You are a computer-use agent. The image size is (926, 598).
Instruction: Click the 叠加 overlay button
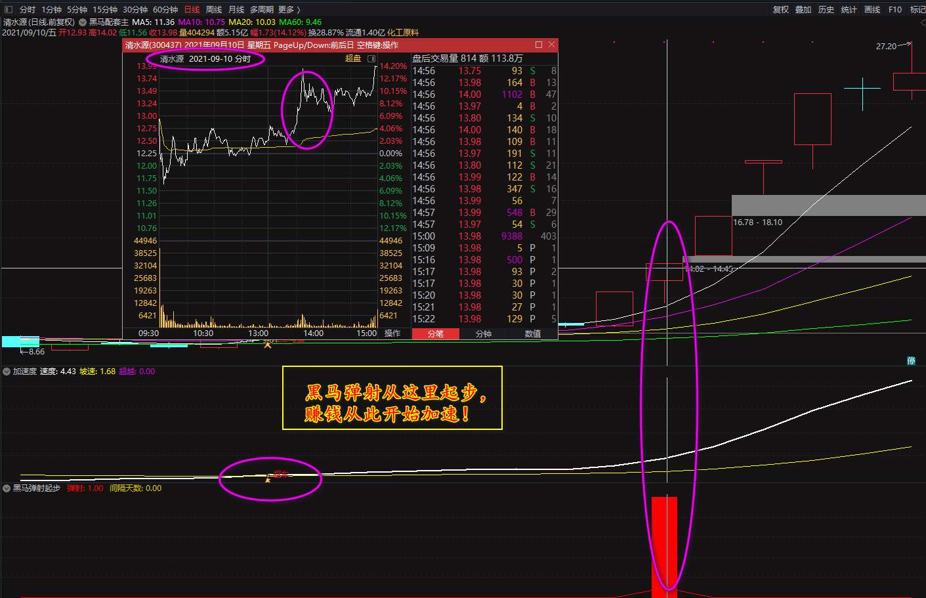[x=803, y=10]
